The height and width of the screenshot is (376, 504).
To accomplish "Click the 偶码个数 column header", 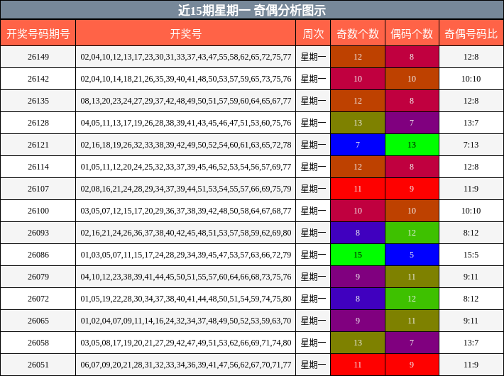I will (x=412, y=33).
